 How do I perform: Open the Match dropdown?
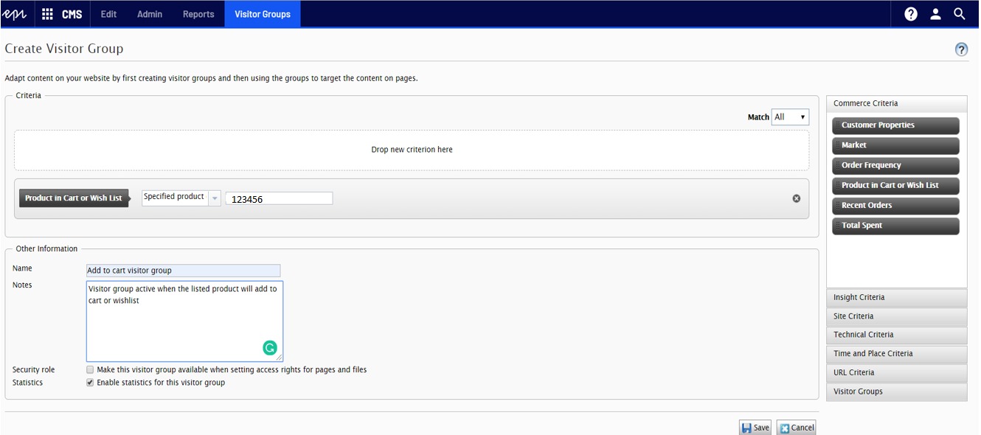790,117
